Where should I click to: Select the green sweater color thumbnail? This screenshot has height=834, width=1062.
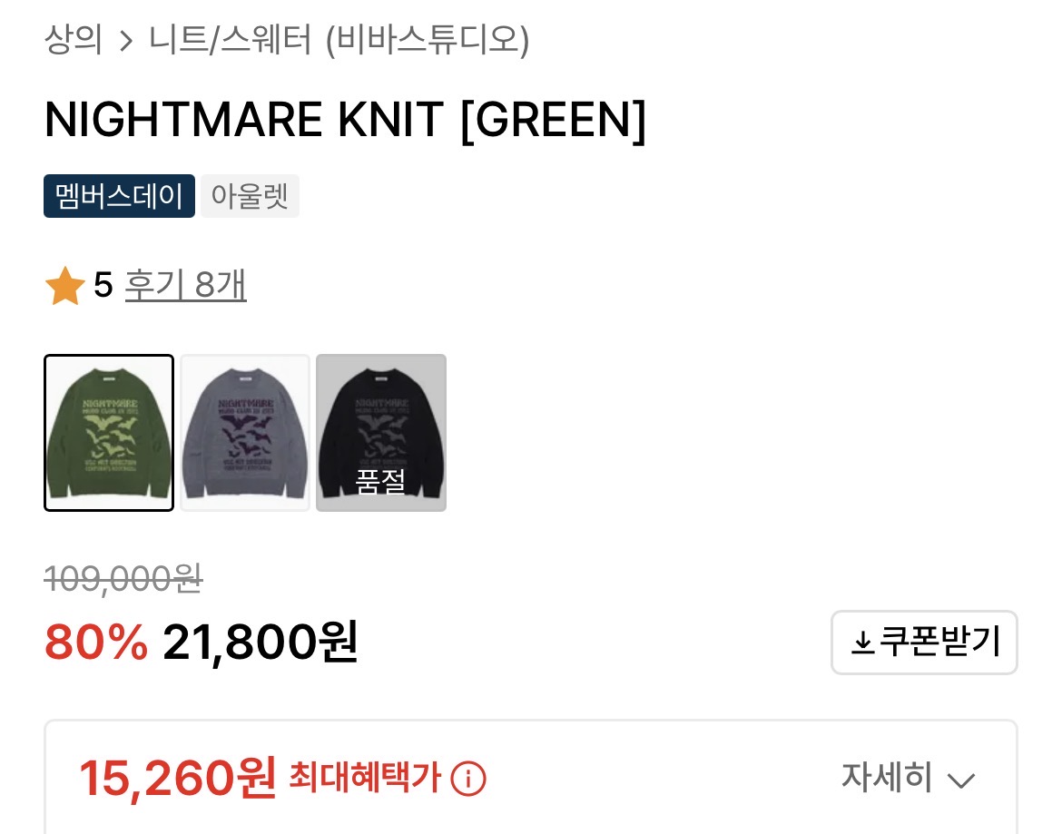point(109,433)
